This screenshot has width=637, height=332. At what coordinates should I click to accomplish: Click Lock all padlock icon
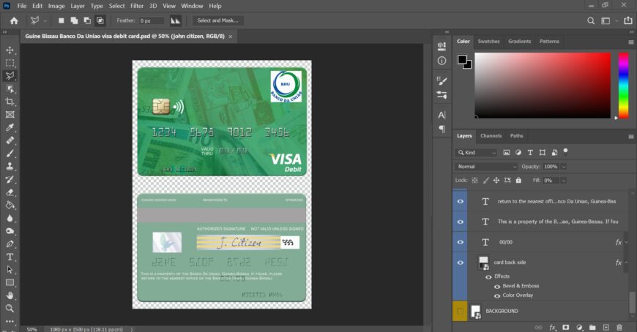tap(518, 180)
